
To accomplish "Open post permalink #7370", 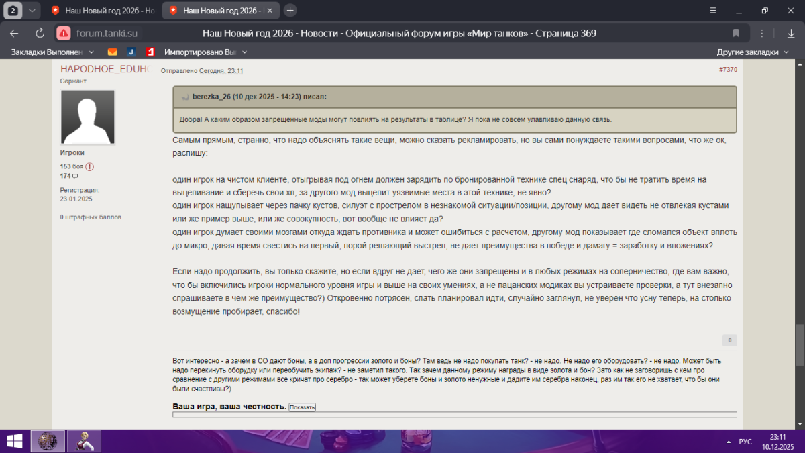I will click(728, 70).
